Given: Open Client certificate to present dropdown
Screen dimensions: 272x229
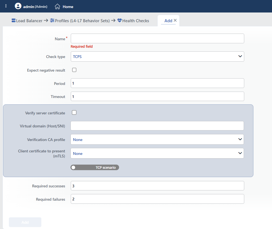Looking at the screenshot, I should point(157,153).
